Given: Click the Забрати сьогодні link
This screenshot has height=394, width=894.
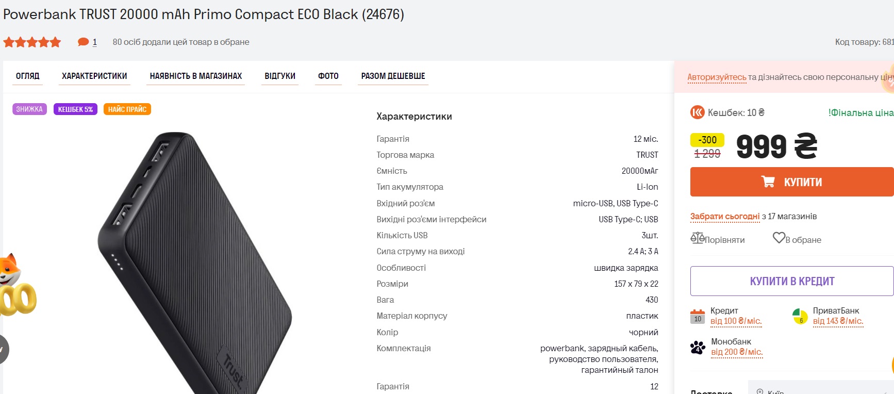Looking at the screenshot, I should (725, 216).
